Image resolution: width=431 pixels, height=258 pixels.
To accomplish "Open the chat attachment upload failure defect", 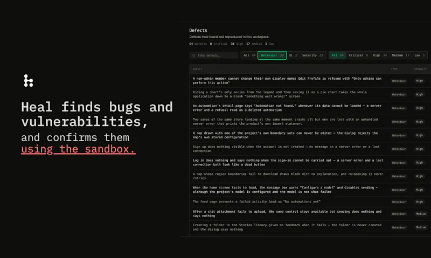I will [310, 213].
